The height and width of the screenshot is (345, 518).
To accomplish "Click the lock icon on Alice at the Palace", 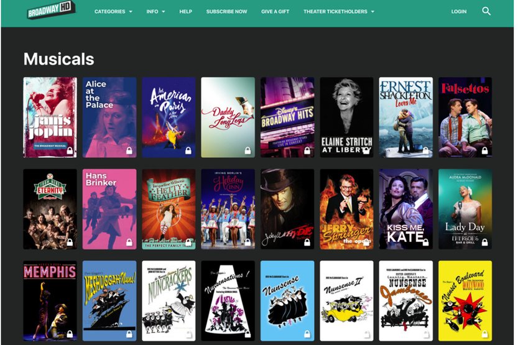I will click(x=129, y=151).
